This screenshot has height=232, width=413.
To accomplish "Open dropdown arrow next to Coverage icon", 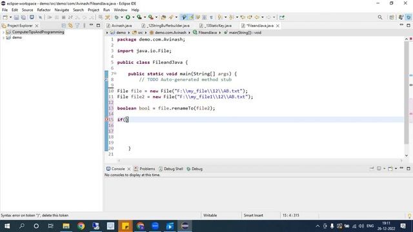I will tap(145, 17).
